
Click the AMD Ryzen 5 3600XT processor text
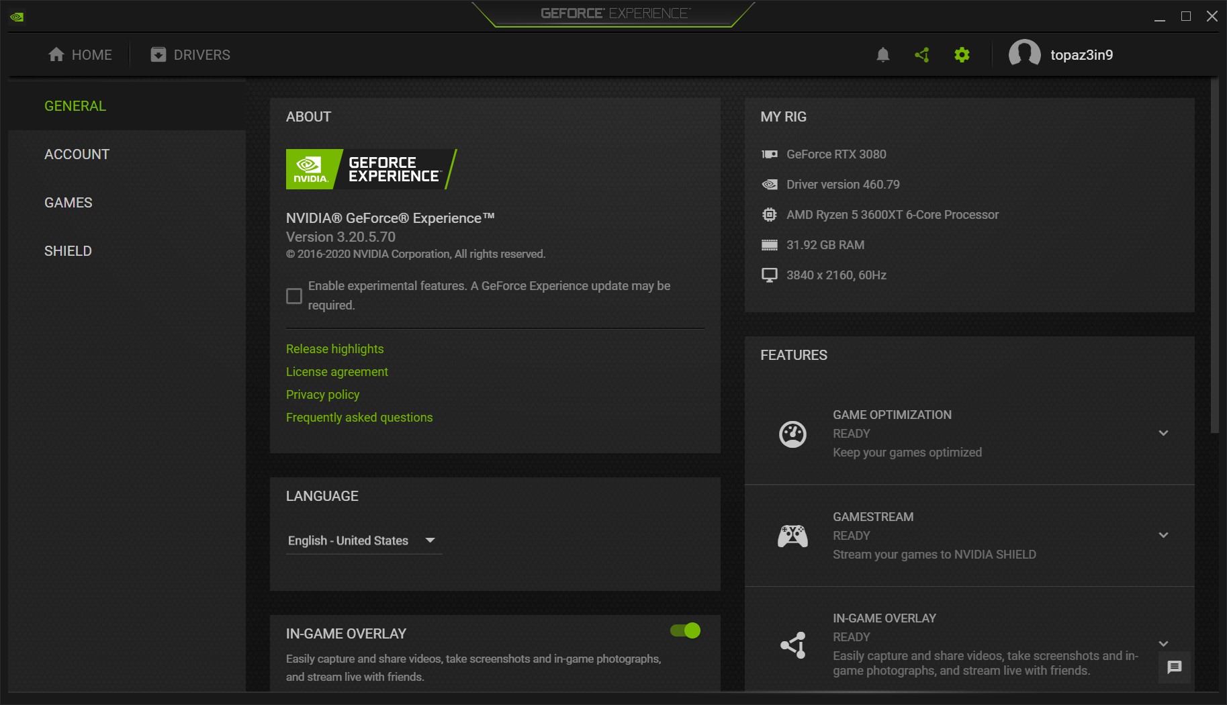(x=893, y=215)
